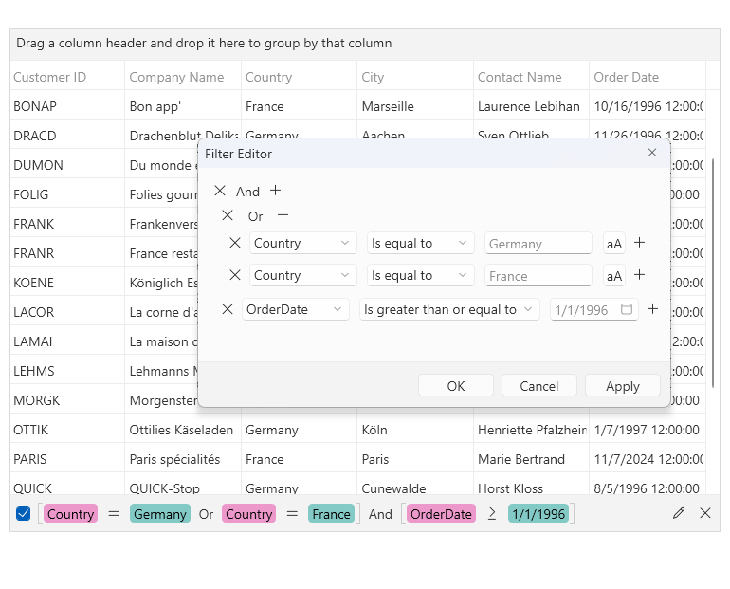Add a condition to the Or group
The height and width of the screenshot is (589, 730).
(283, 215)
